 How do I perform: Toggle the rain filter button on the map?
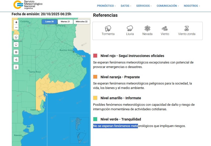click(x=16, y=45)
